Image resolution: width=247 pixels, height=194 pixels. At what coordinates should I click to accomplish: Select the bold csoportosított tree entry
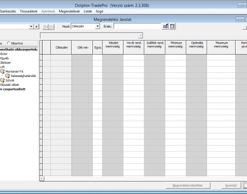[12, 89]
